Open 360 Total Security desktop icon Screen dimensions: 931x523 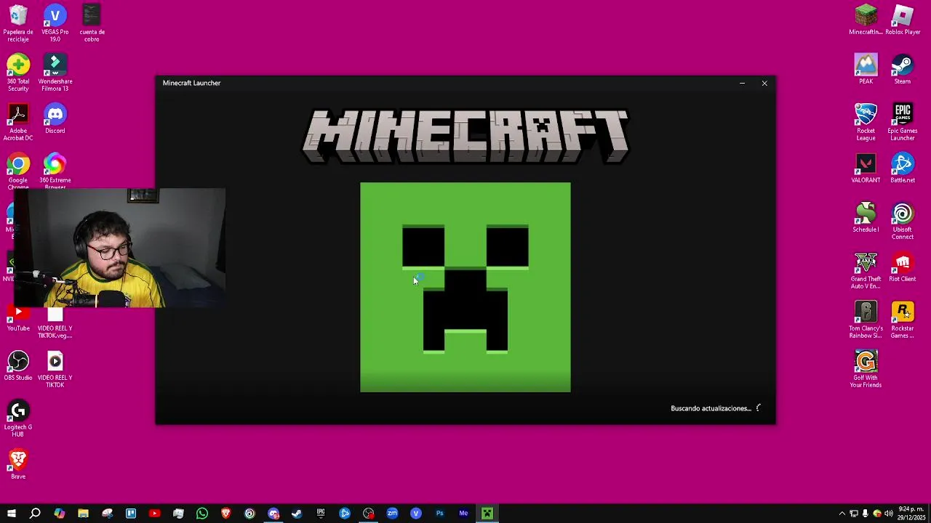(x=18, y=73)
